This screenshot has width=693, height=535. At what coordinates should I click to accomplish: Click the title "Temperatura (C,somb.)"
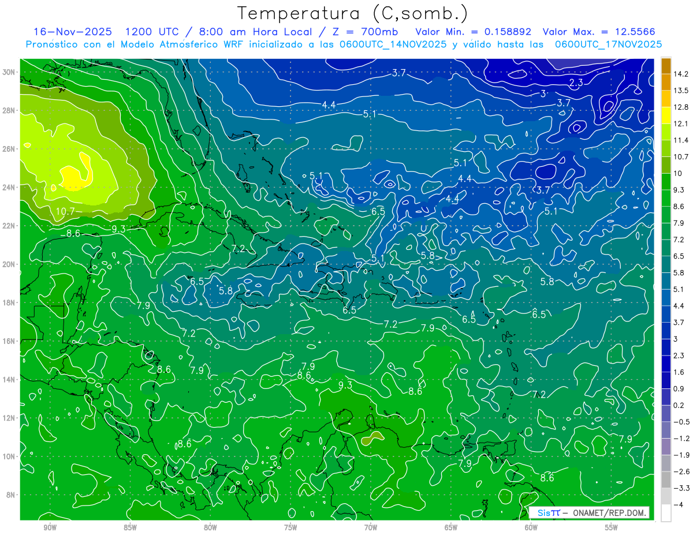[x=352, y=13]
